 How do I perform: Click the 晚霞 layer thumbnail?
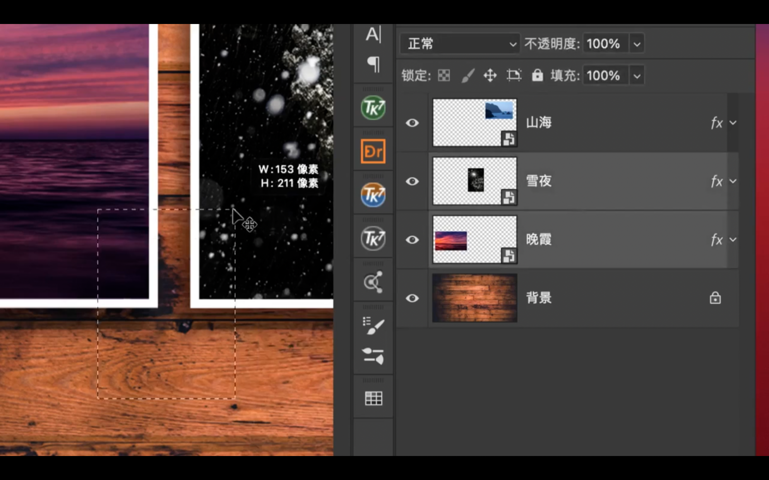[x=474, y=240]
